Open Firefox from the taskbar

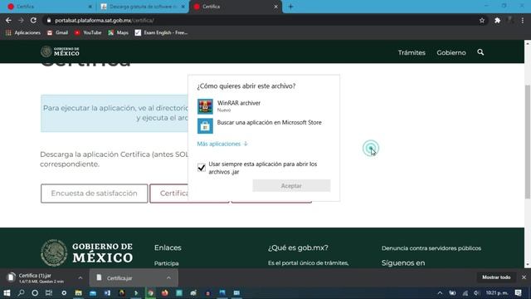point(165,293)
